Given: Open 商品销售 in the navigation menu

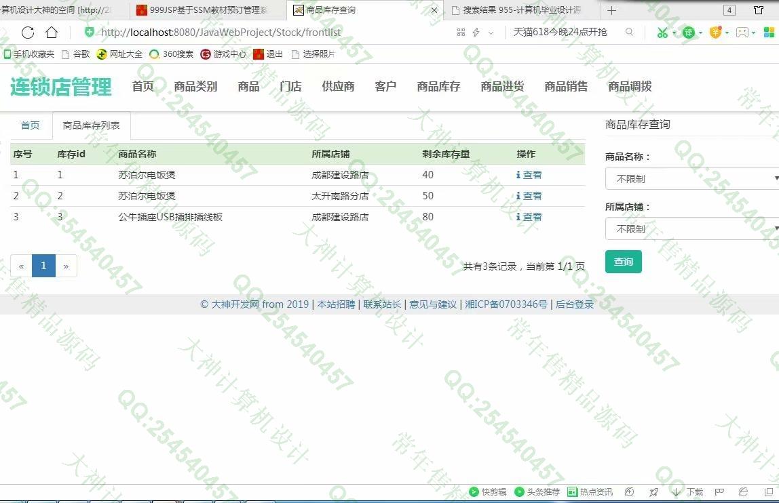Looking at the screenshot, I should click(x=566, y=86).
